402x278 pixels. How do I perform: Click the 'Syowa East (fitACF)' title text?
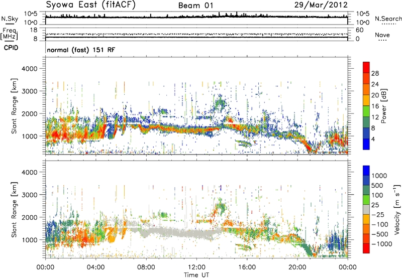[x=91, y=5]
